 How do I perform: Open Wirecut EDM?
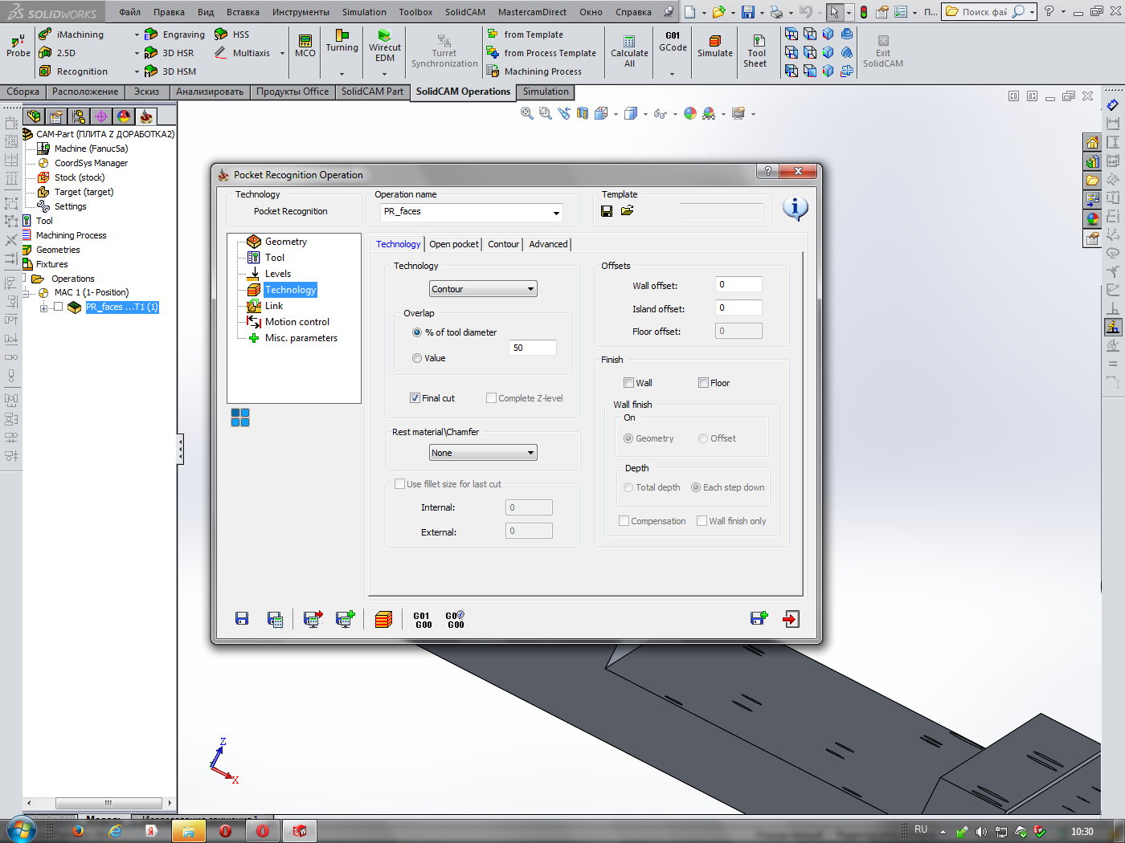coord(385,47)
